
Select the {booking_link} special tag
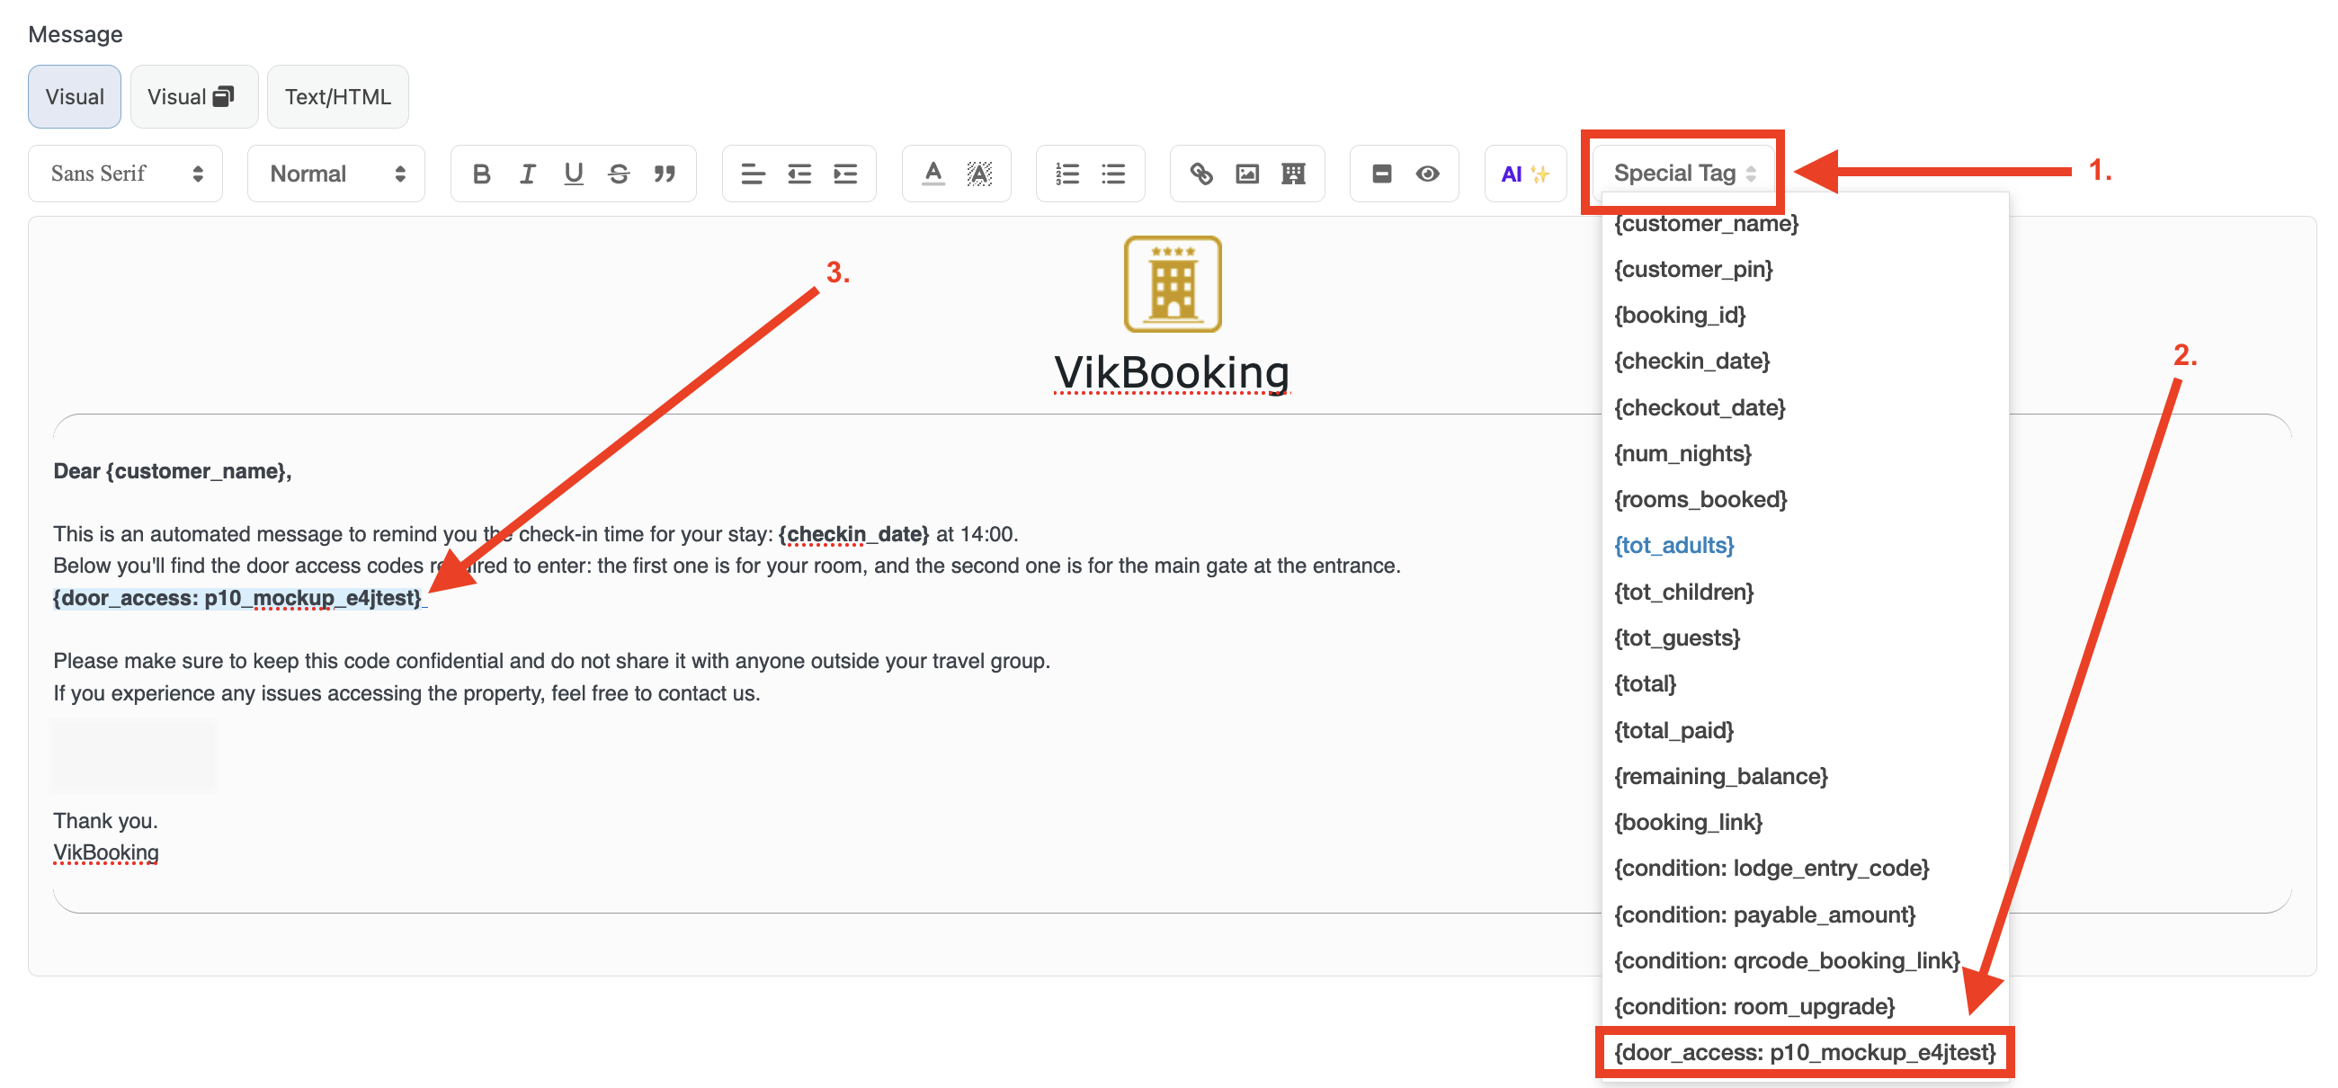tap(1687, 821)
